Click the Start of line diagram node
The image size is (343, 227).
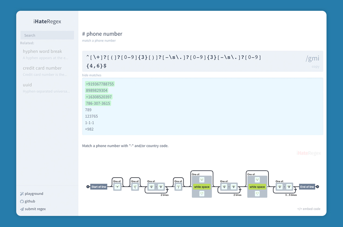click(x=99, y=187)
